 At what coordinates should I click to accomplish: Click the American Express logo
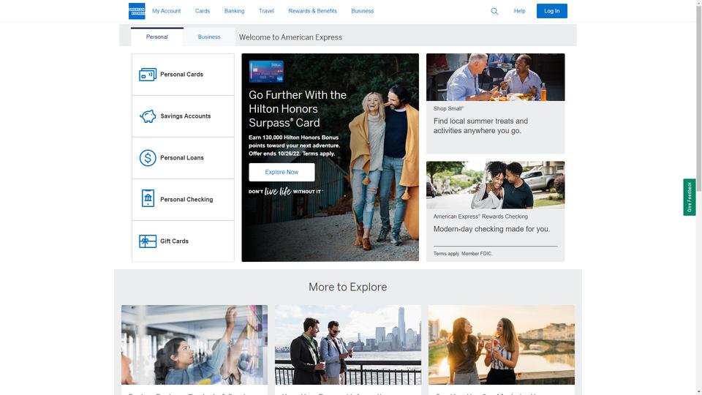coord(137,11)
